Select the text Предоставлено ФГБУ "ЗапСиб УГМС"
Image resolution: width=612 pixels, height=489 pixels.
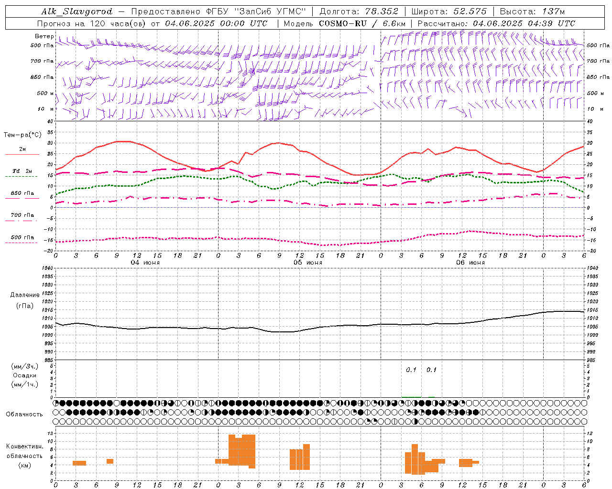coord(218,11)
